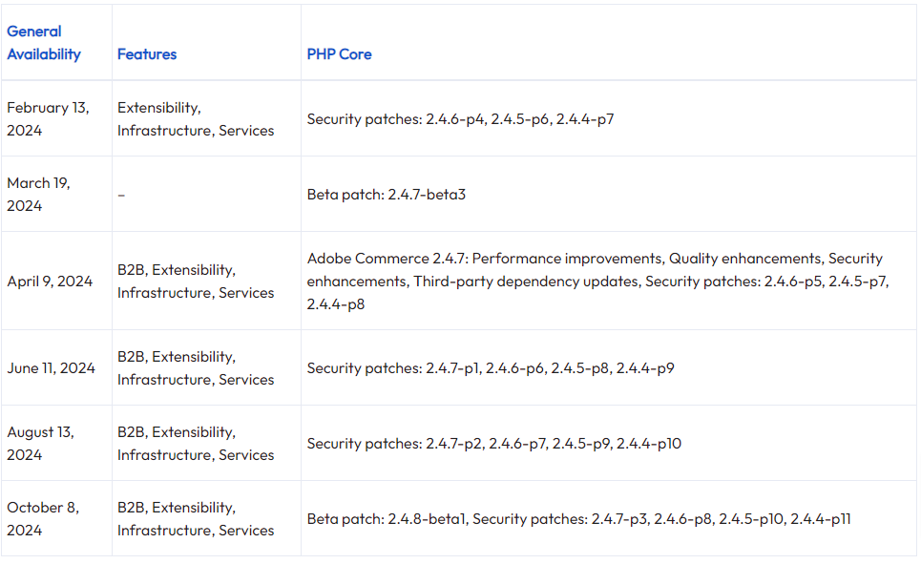Click security patches 2.4.7-p2 row text

coord(493,444)
